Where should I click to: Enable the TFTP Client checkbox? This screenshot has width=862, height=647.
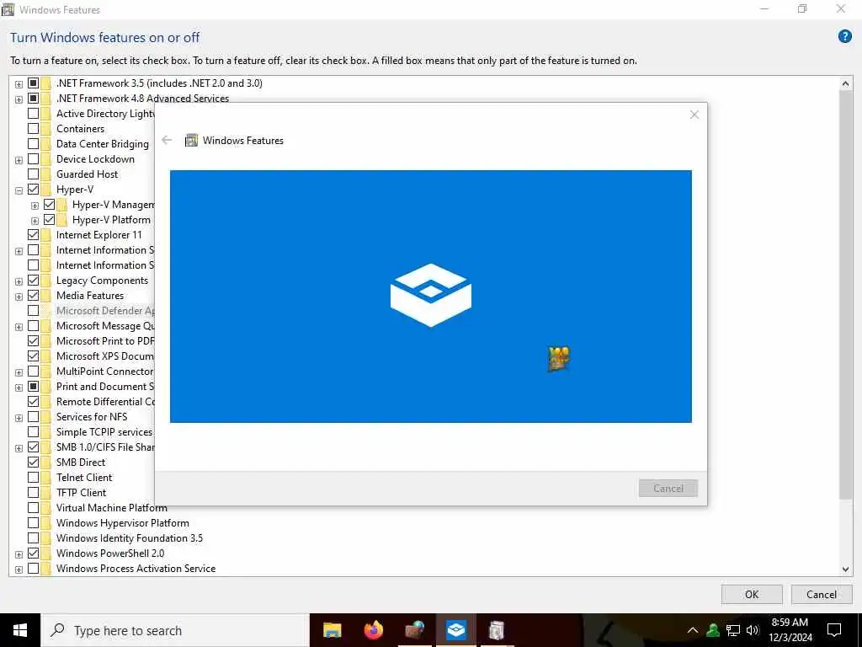pyautogui.click(x=33, y=492)
